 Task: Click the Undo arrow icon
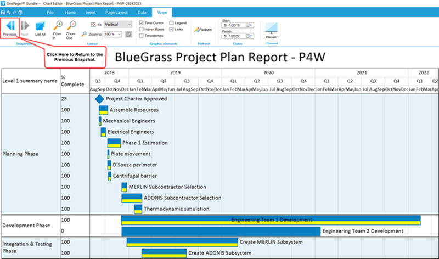point(9,12)
